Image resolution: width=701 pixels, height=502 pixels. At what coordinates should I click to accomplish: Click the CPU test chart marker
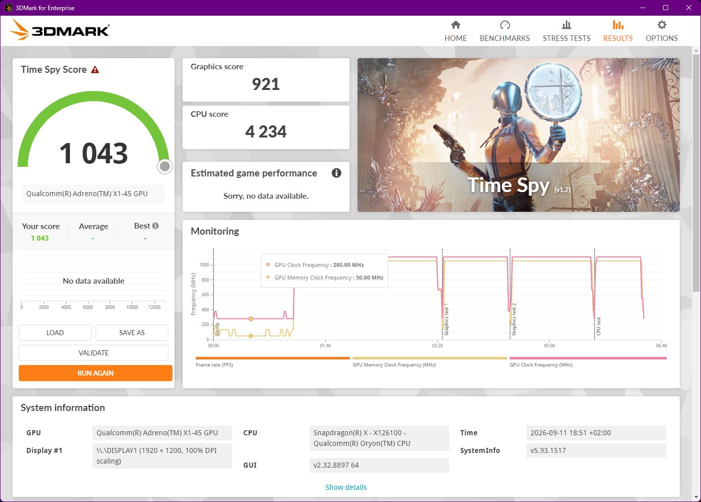pos(598,326)
